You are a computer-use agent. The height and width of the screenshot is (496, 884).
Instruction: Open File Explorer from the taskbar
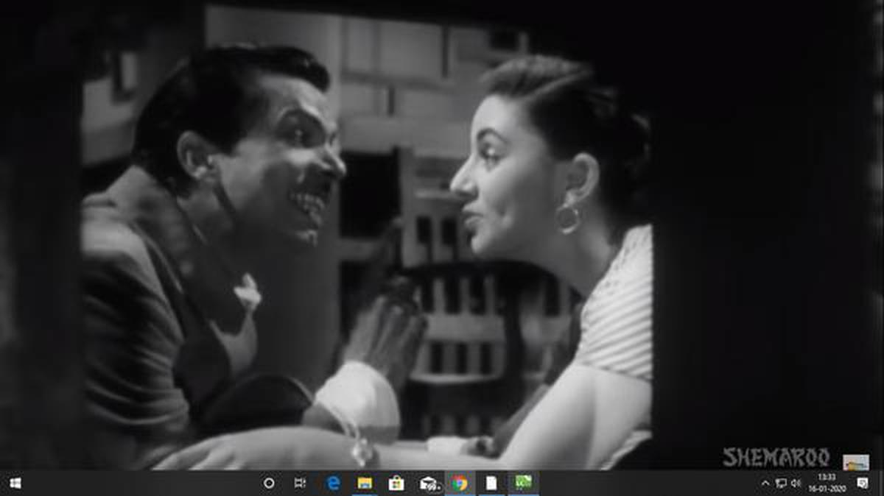(x=364, y=483)
